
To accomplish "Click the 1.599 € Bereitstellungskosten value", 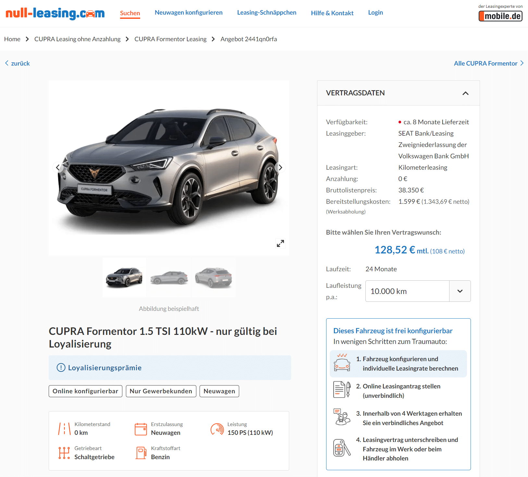I will click(434, 202).
